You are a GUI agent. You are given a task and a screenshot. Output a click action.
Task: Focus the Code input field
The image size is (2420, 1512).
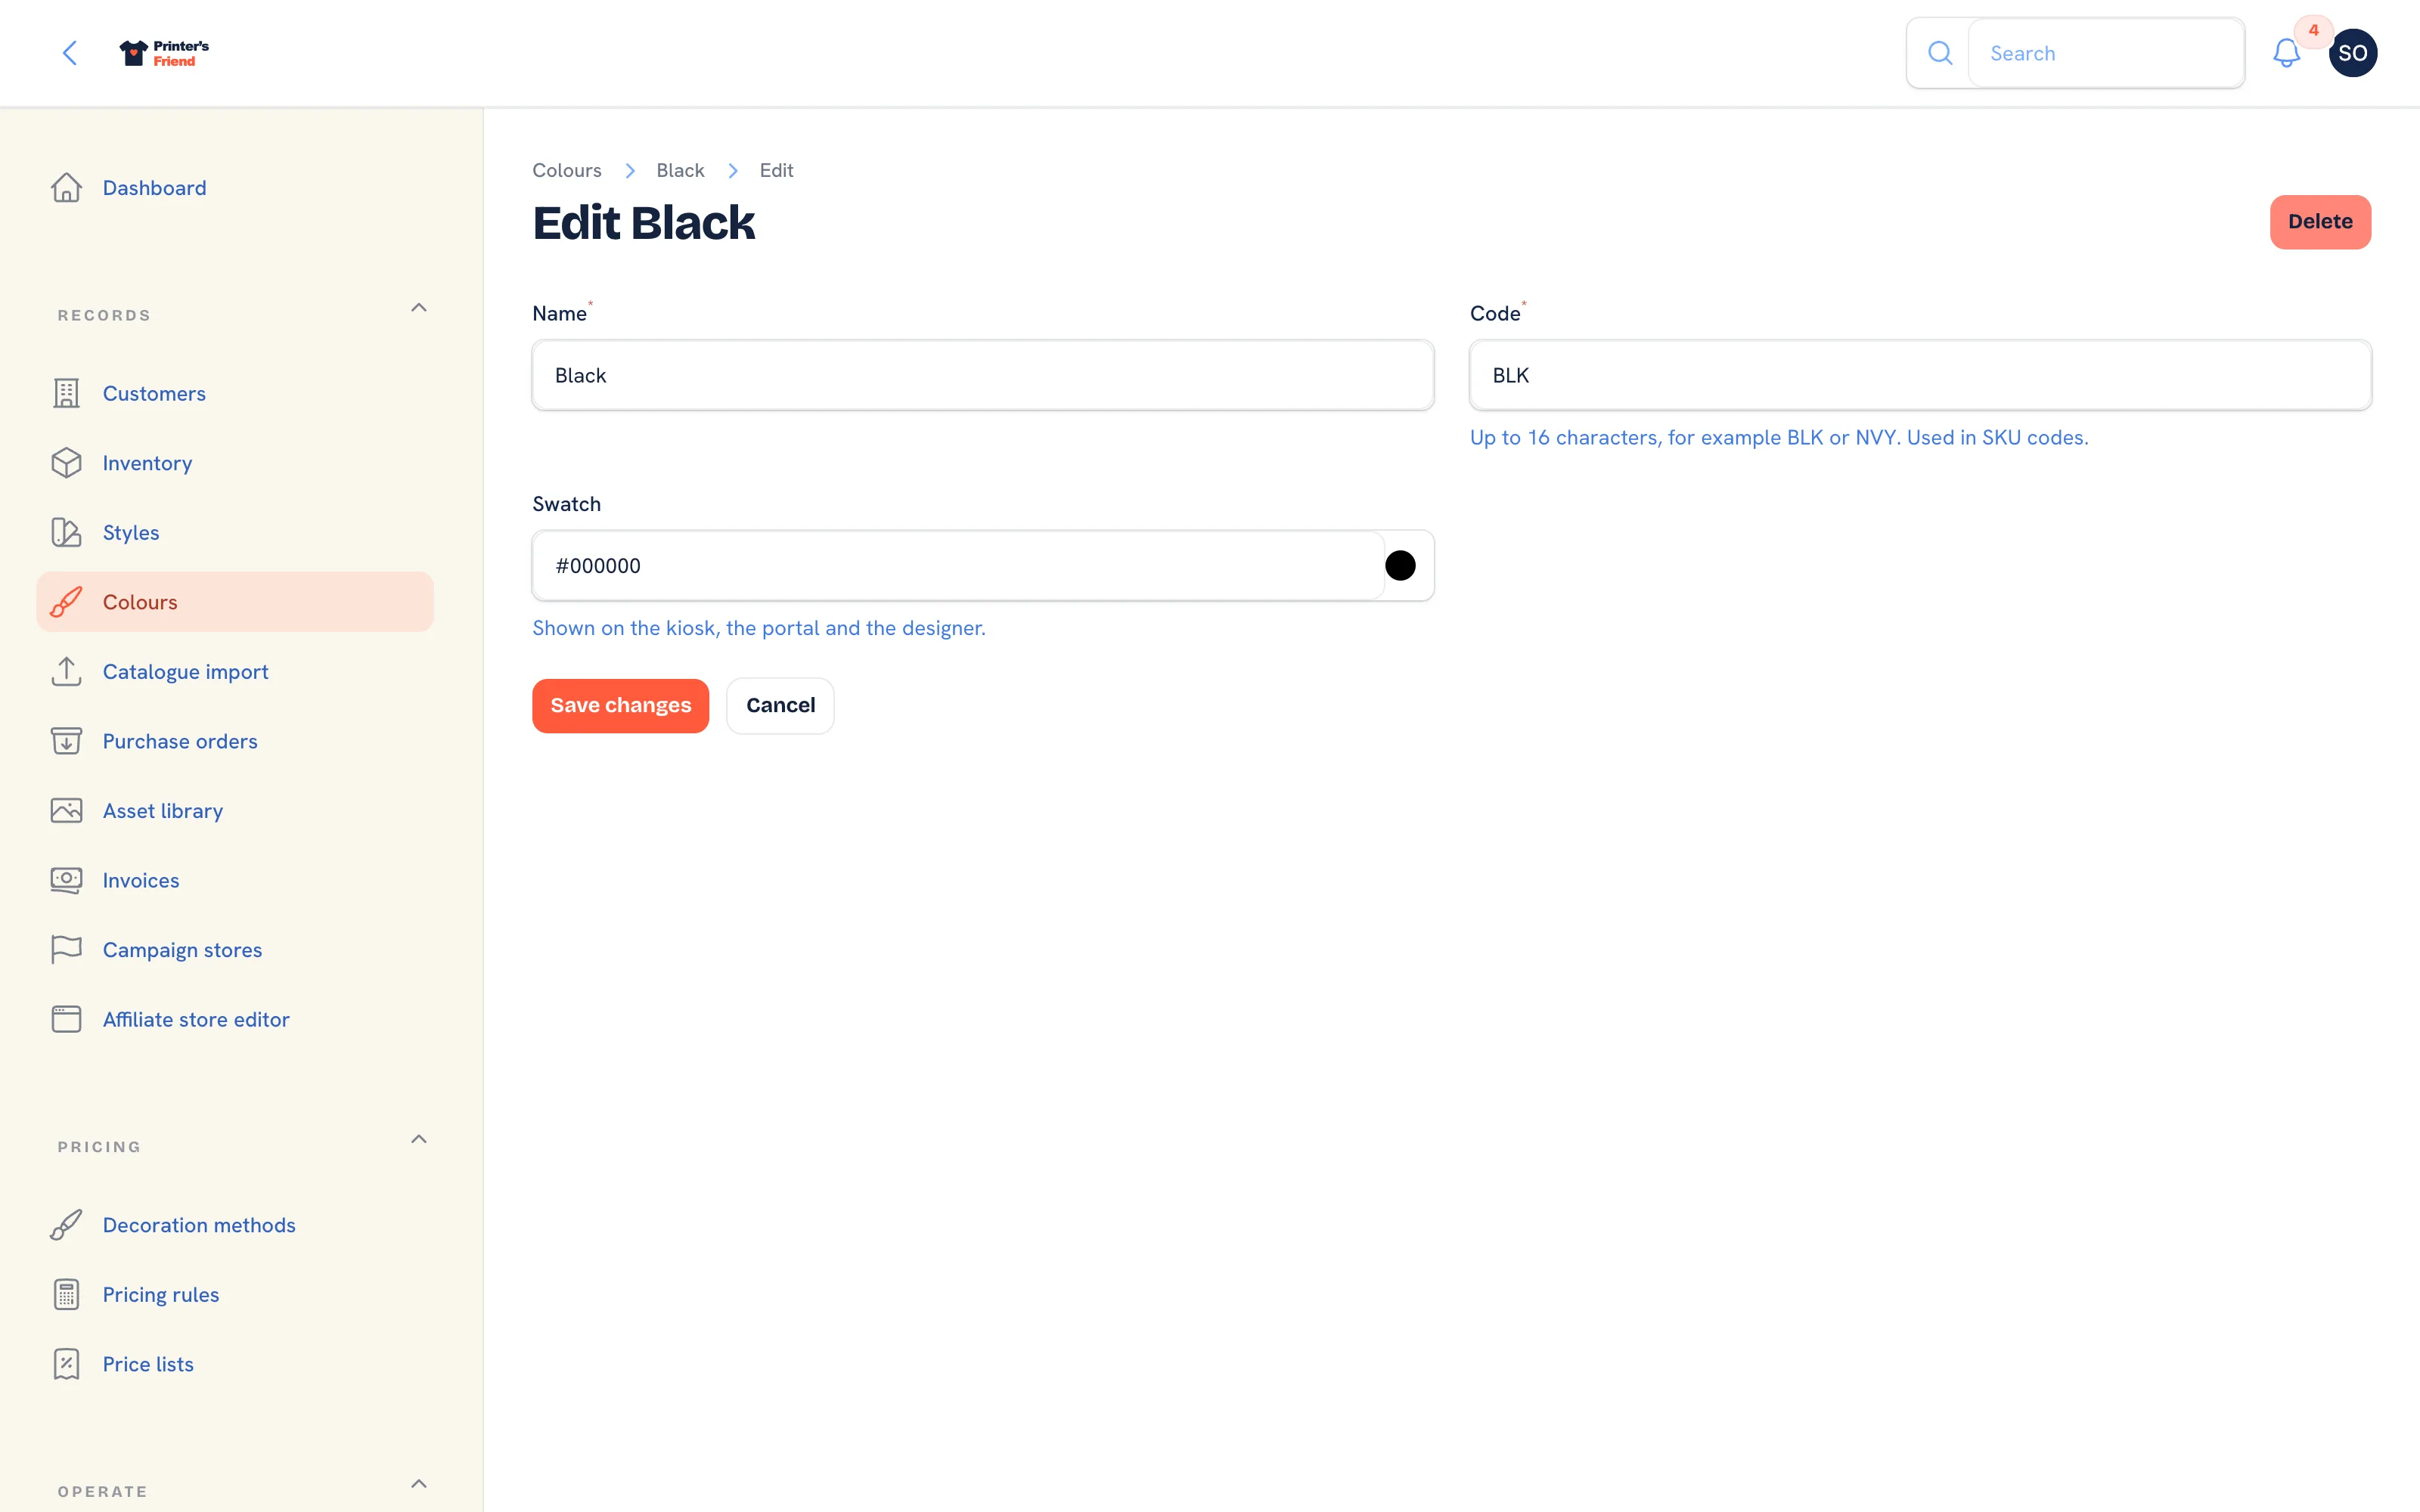tap(1919, 375)
